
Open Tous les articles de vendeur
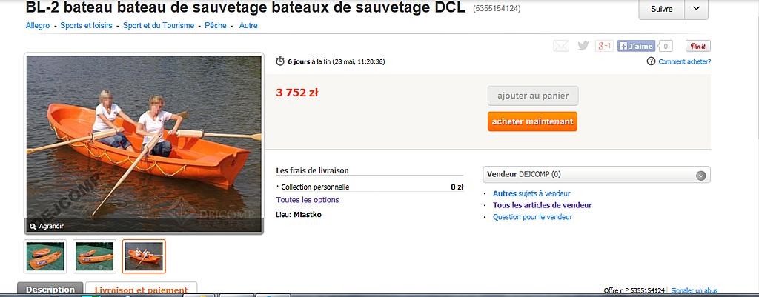coord(542,205)
